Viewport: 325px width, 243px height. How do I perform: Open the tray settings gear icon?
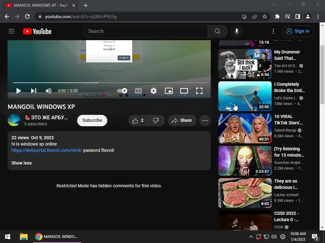[x=283, y=237]
